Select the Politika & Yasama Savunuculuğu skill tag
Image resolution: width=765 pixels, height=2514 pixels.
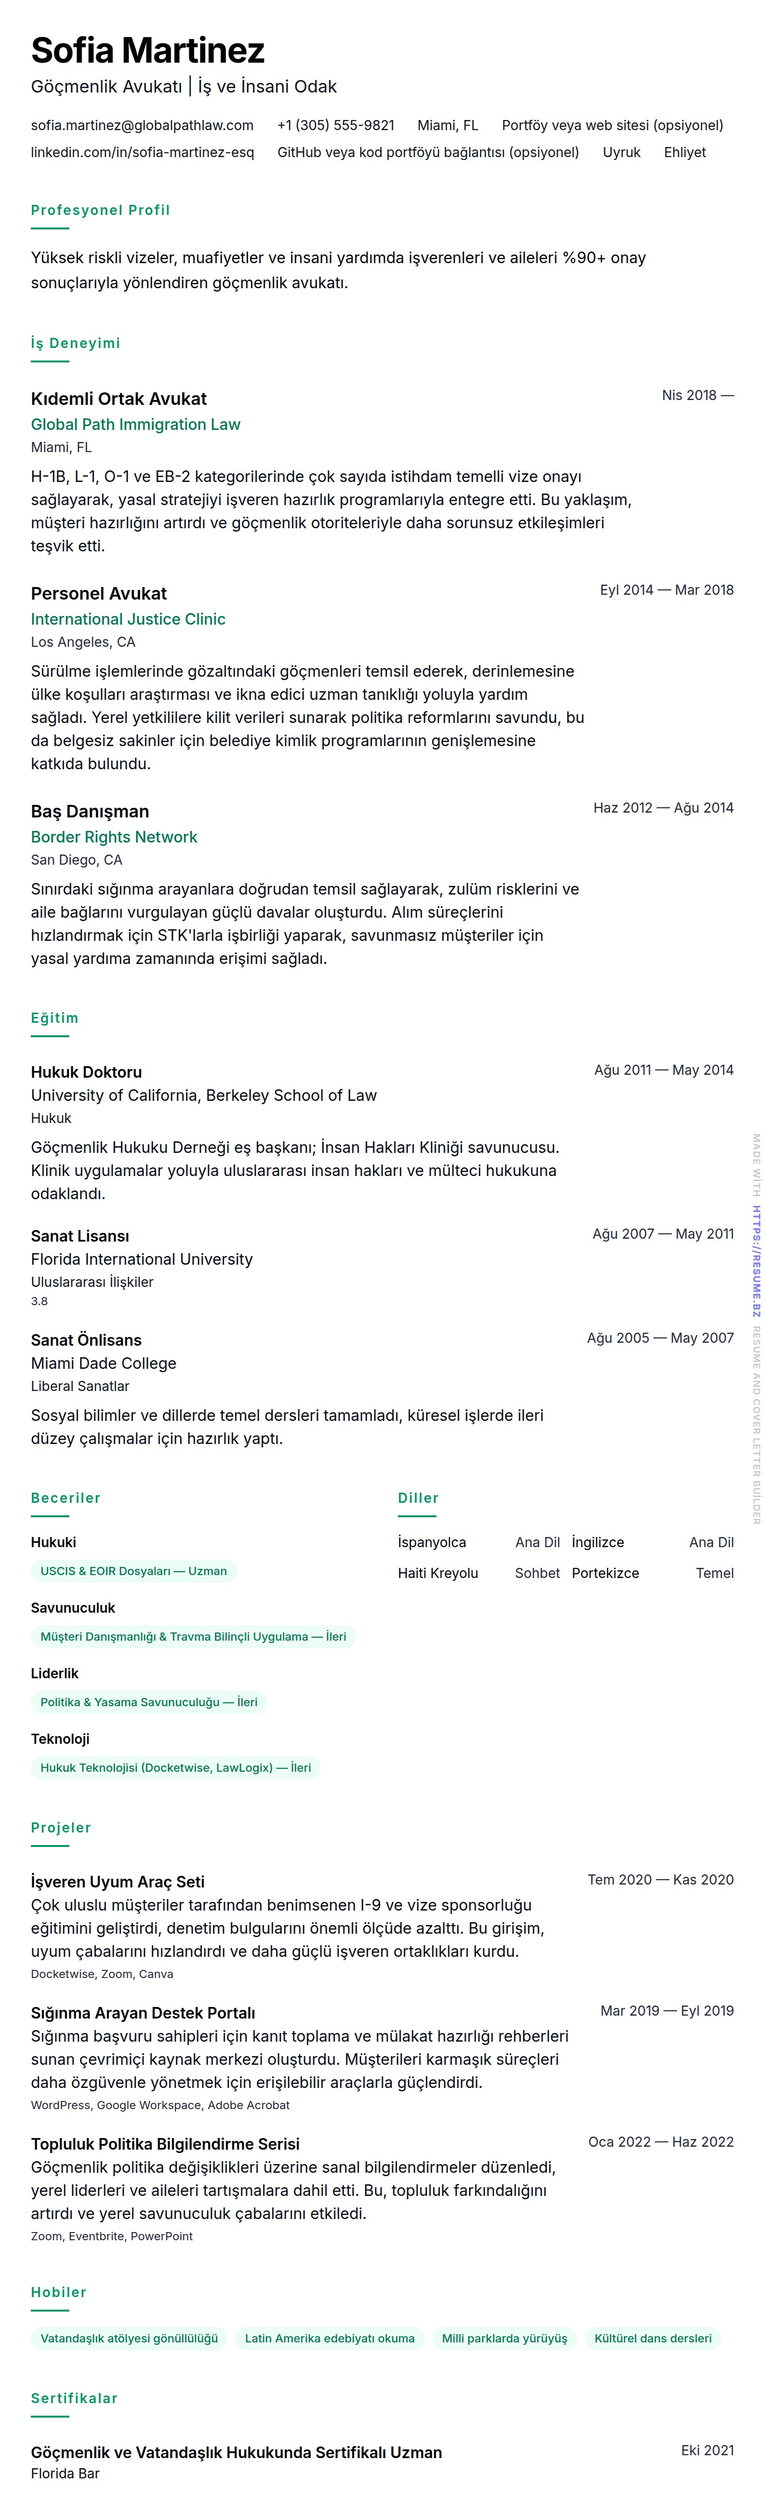tap(148, 1701)
